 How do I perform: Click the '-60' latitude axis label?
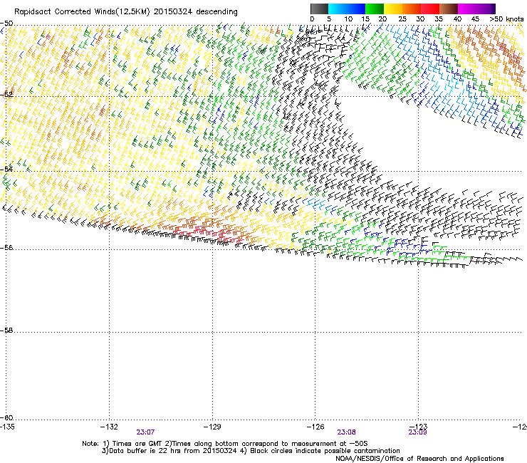6,418
